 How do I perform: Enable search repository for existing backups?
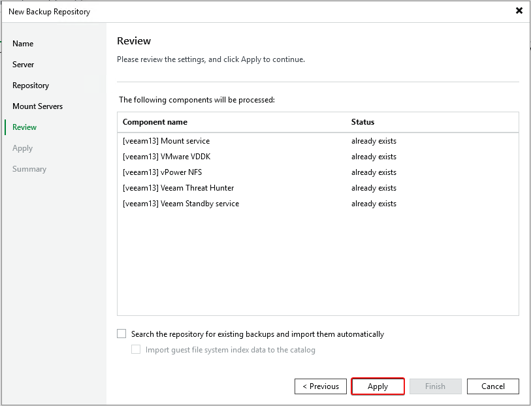(121, 334)
